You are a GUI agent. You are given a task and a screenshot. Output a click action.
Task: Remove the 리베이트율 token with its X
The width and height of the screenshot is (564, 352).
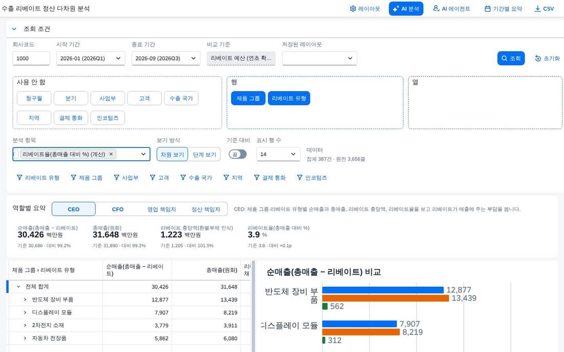click(x=111, y=154)
